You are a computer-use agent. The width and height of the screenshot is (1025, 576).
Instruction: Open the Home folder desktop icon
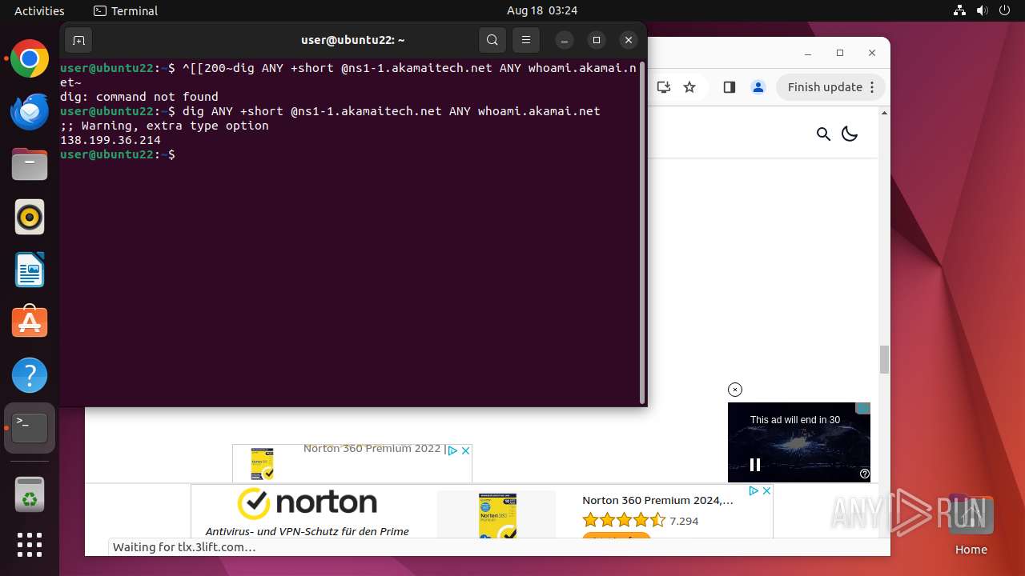point(971,524)
